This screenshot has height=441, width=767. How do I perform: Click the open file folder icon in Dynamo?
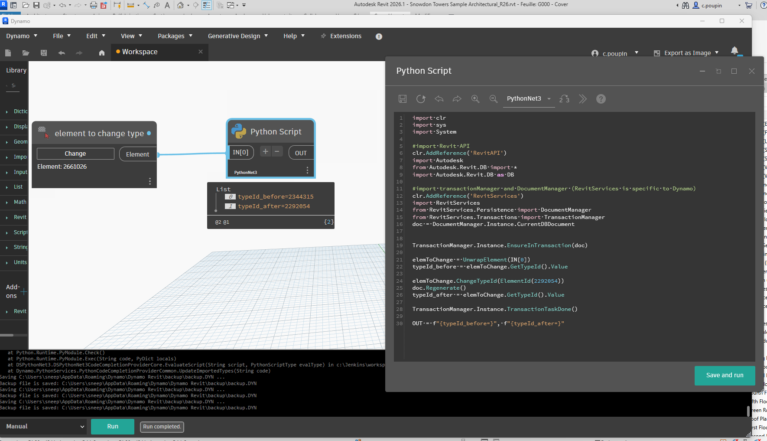(26, 53)
